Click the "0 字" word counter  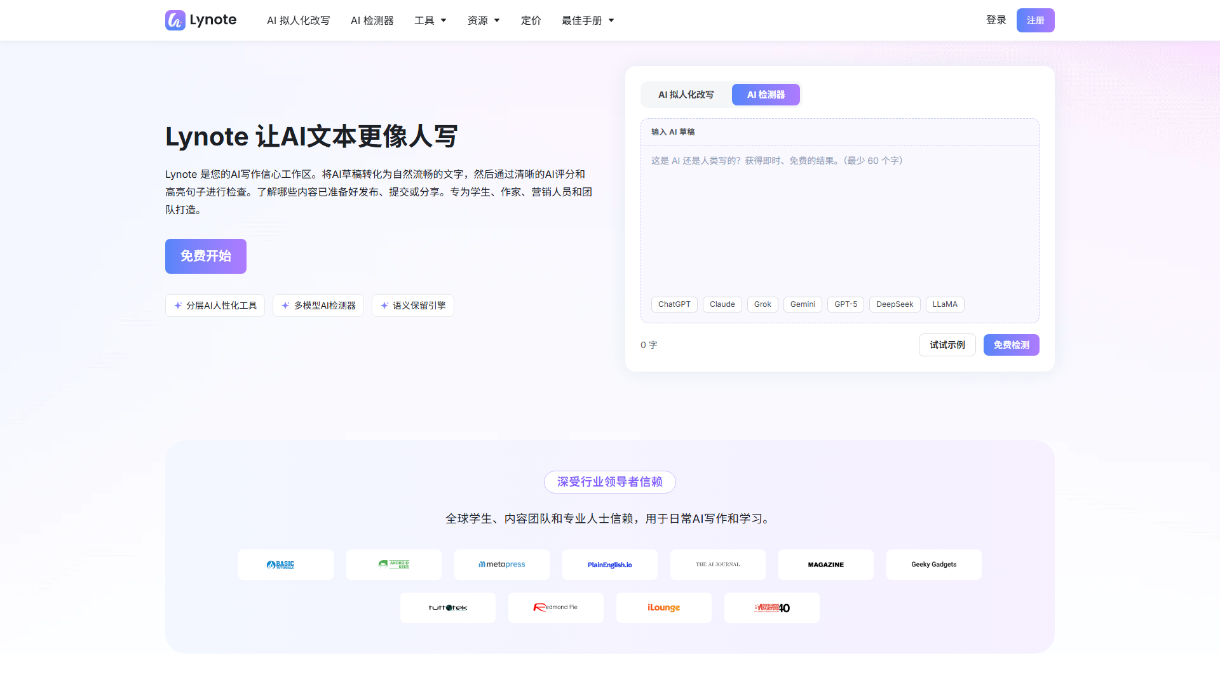click(x=649, y=345)
